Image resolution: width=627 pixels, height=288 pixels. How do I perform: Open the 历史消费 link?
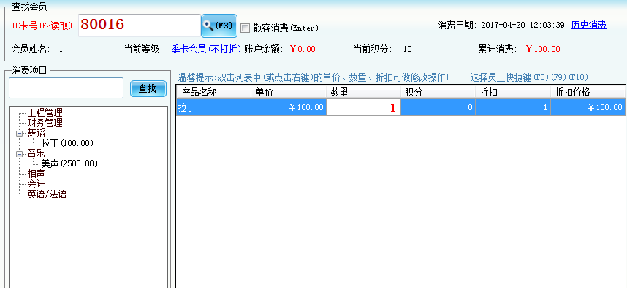pyautogui.click(x=588, y=25)
